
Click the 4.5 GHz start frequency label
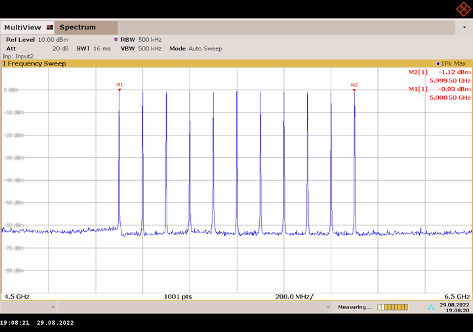tap(16, 296)
